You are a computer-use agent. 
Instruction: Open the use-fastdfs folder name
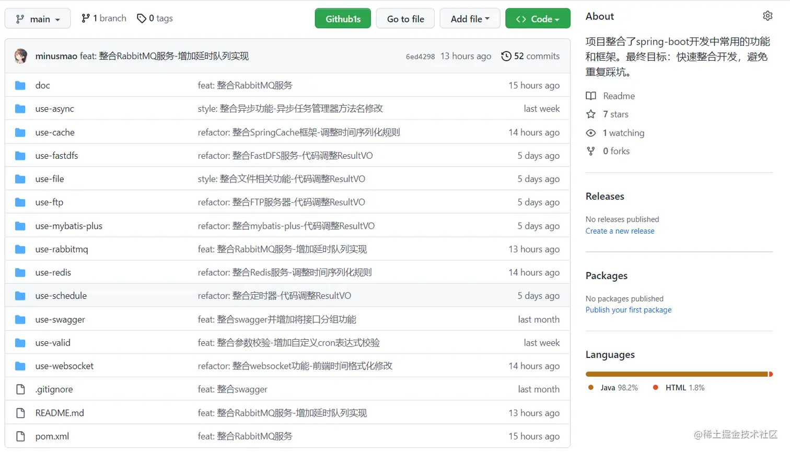click(56, 156)
